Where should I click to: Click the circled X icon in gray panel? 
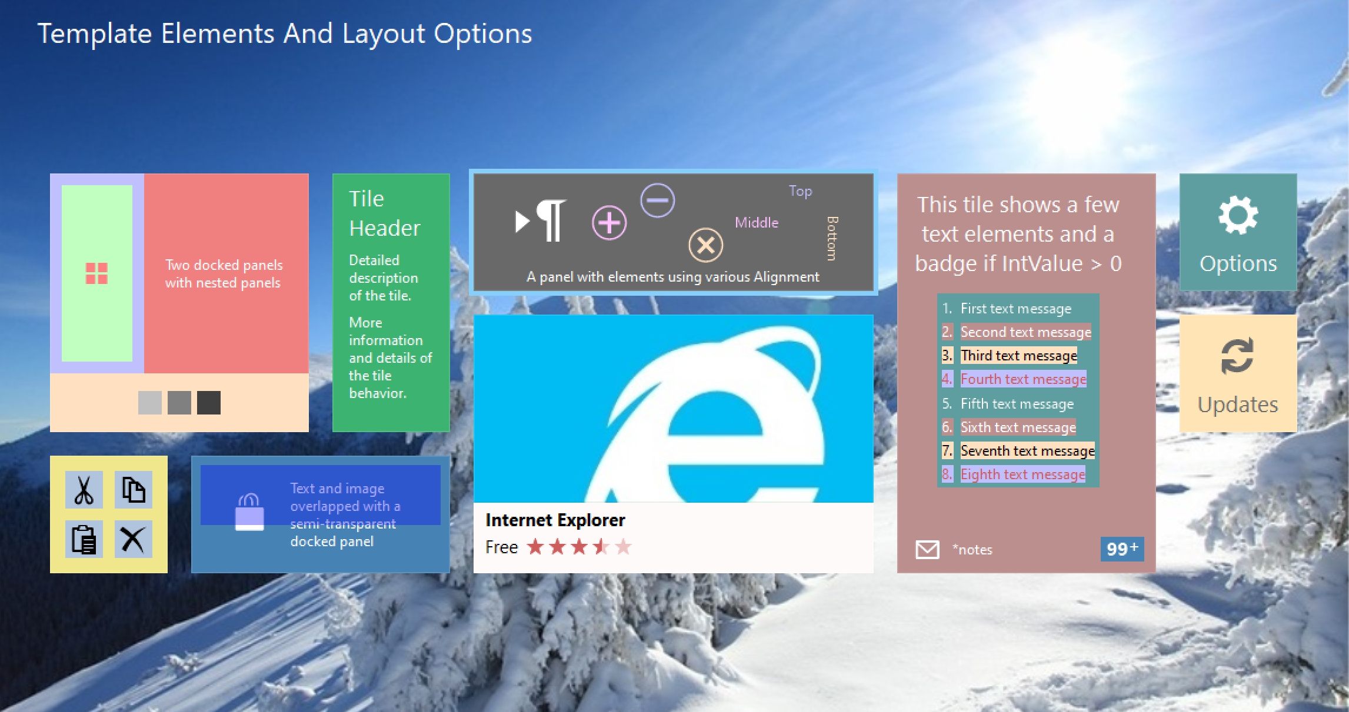click(705, 245)
